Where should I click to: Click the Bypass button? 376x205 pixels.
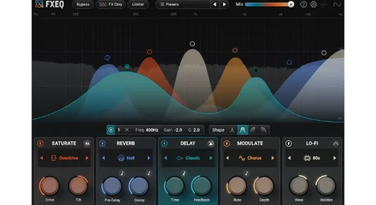(83, 5)
